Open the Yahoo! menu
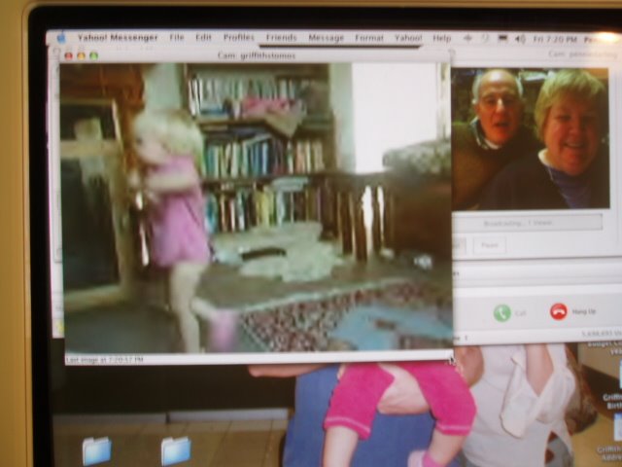This screenshot has height=467, width=622. point(408,38)
